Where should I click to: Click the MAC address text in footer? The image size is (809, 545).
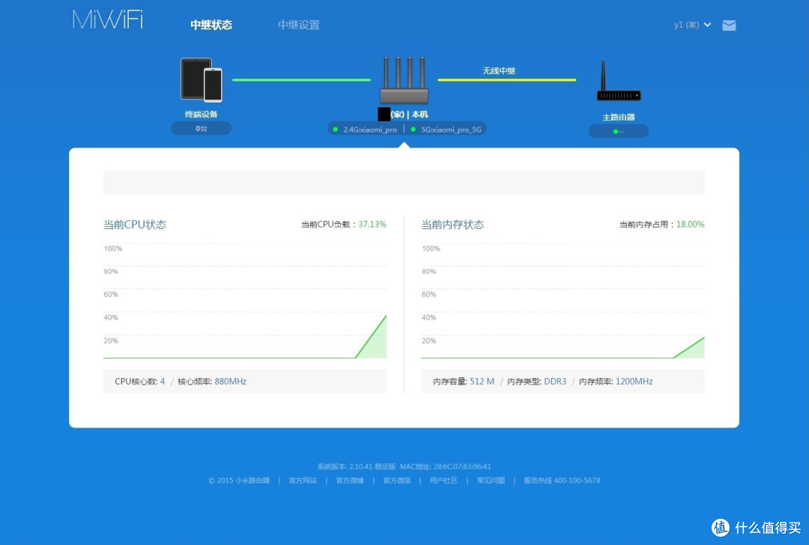coord(445,466)
